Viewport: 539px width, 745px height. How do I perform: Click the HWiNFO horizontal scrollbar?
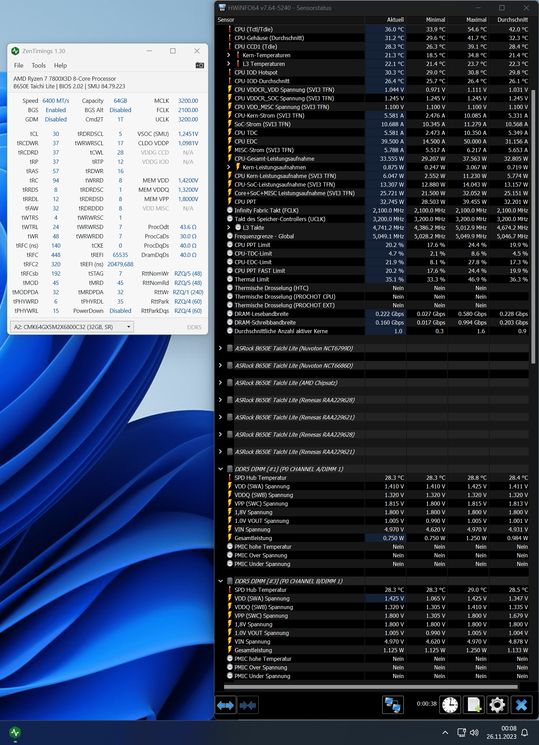tap(371, 687)
